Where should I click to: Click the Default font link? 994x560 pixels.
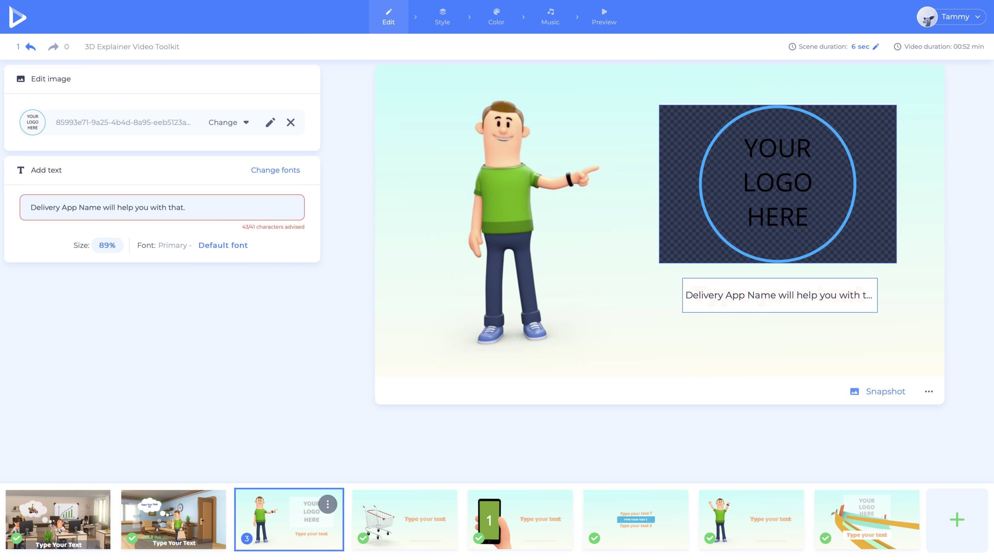[223, 245]
